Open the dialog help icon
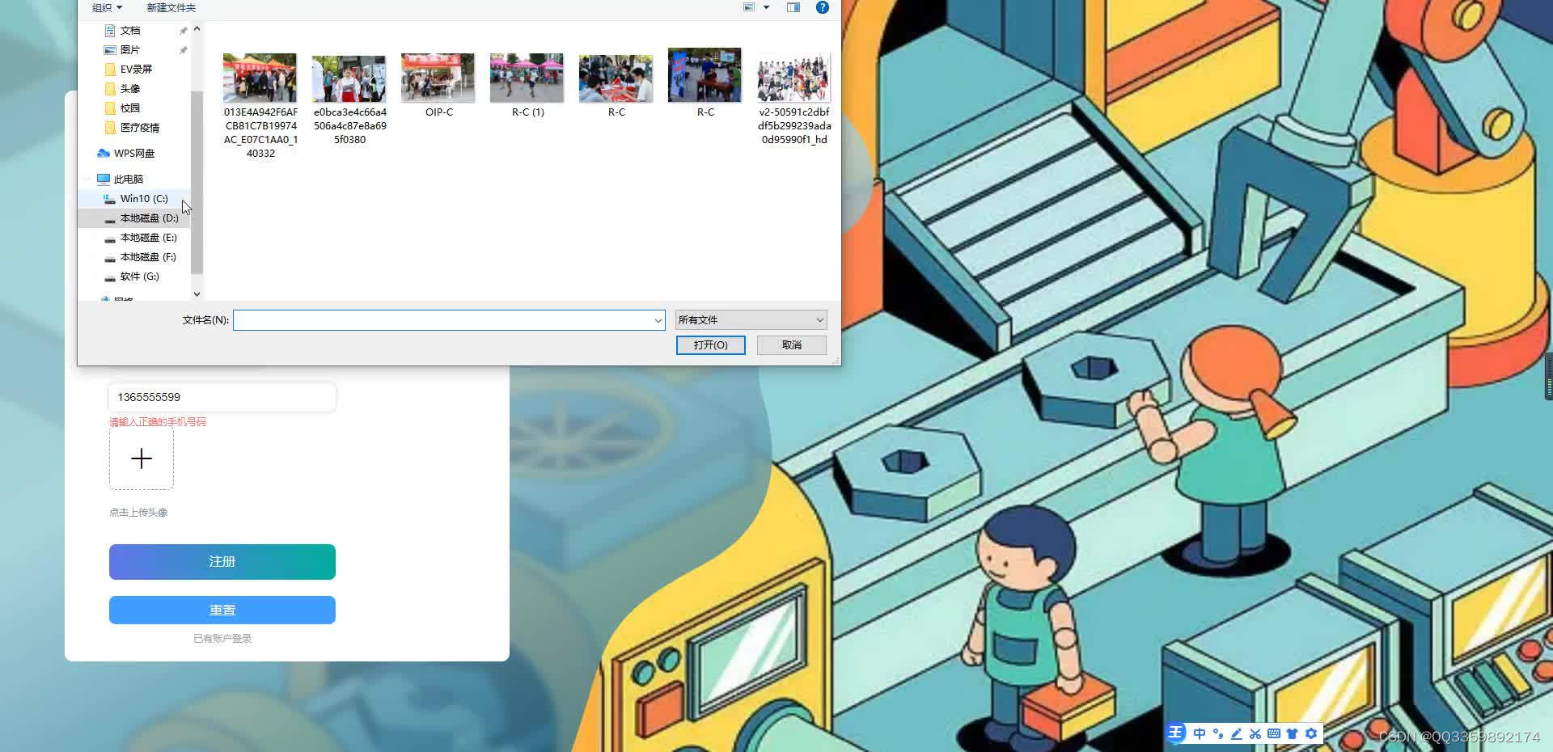Screen dimensions: 1553x752 coord(822,7)
